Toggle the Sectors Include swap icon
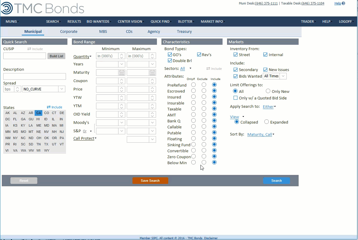Screen dimensions: 358x240 (x=208, y=69)
